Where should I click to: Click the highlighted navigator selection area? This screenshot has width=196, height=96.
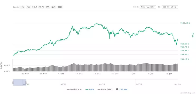click(x=19, y=83)
